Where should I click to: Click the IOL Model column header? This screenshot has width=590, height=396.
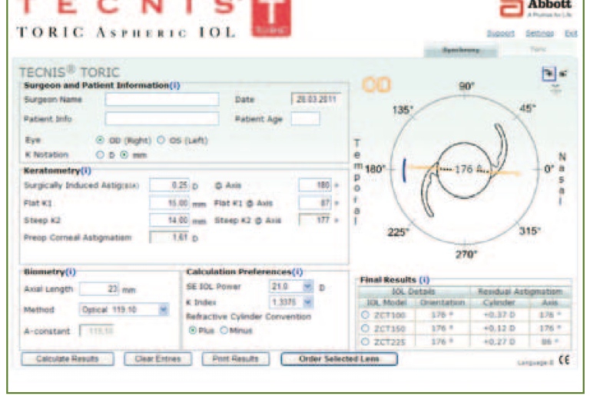coord(386,302)
